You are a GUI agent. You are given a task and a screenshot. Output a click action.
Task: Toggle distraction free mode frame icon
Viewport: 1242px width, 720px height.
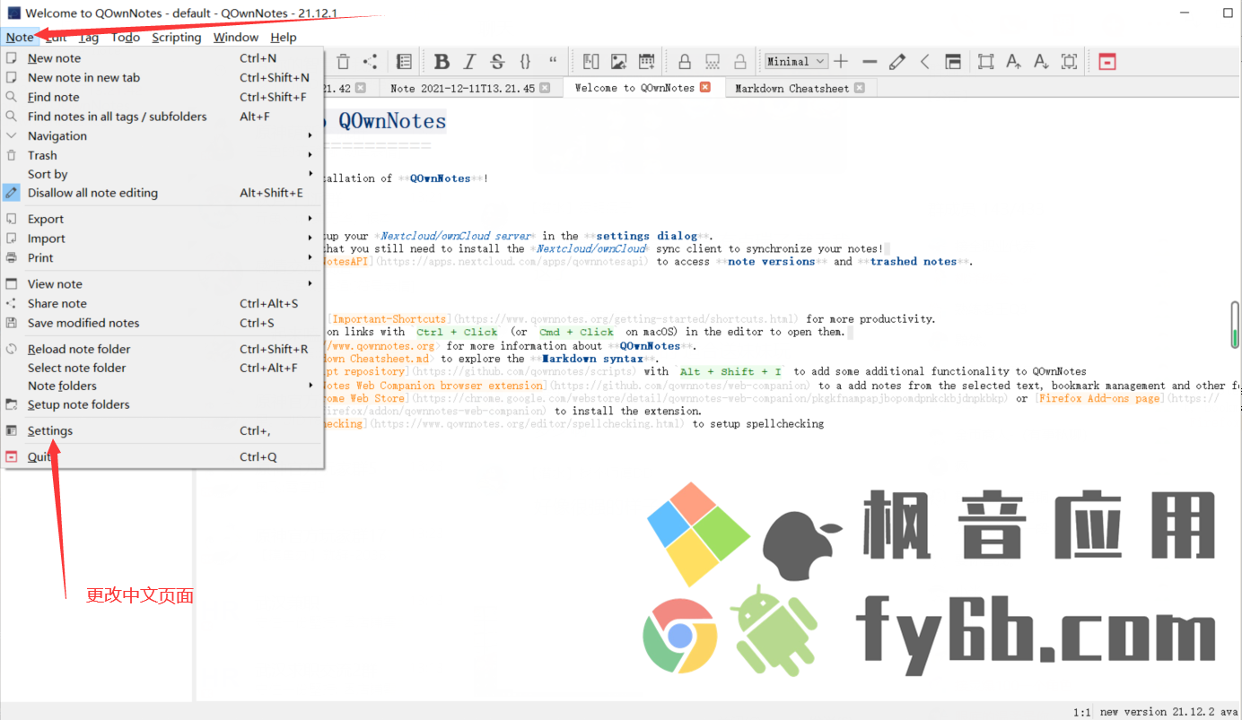point(985,62)
